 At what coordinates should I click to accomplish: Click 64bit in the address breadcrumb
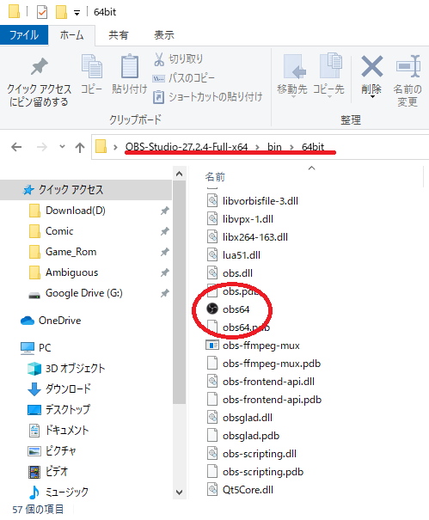(313, 147)
